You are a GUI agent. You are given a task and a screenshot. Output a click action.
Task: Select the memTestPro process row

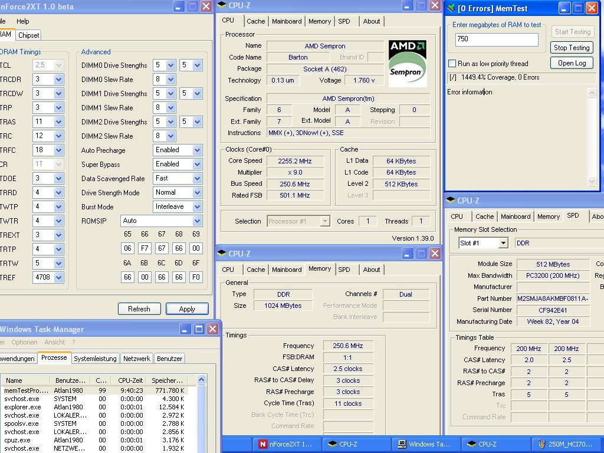(94, 390)
